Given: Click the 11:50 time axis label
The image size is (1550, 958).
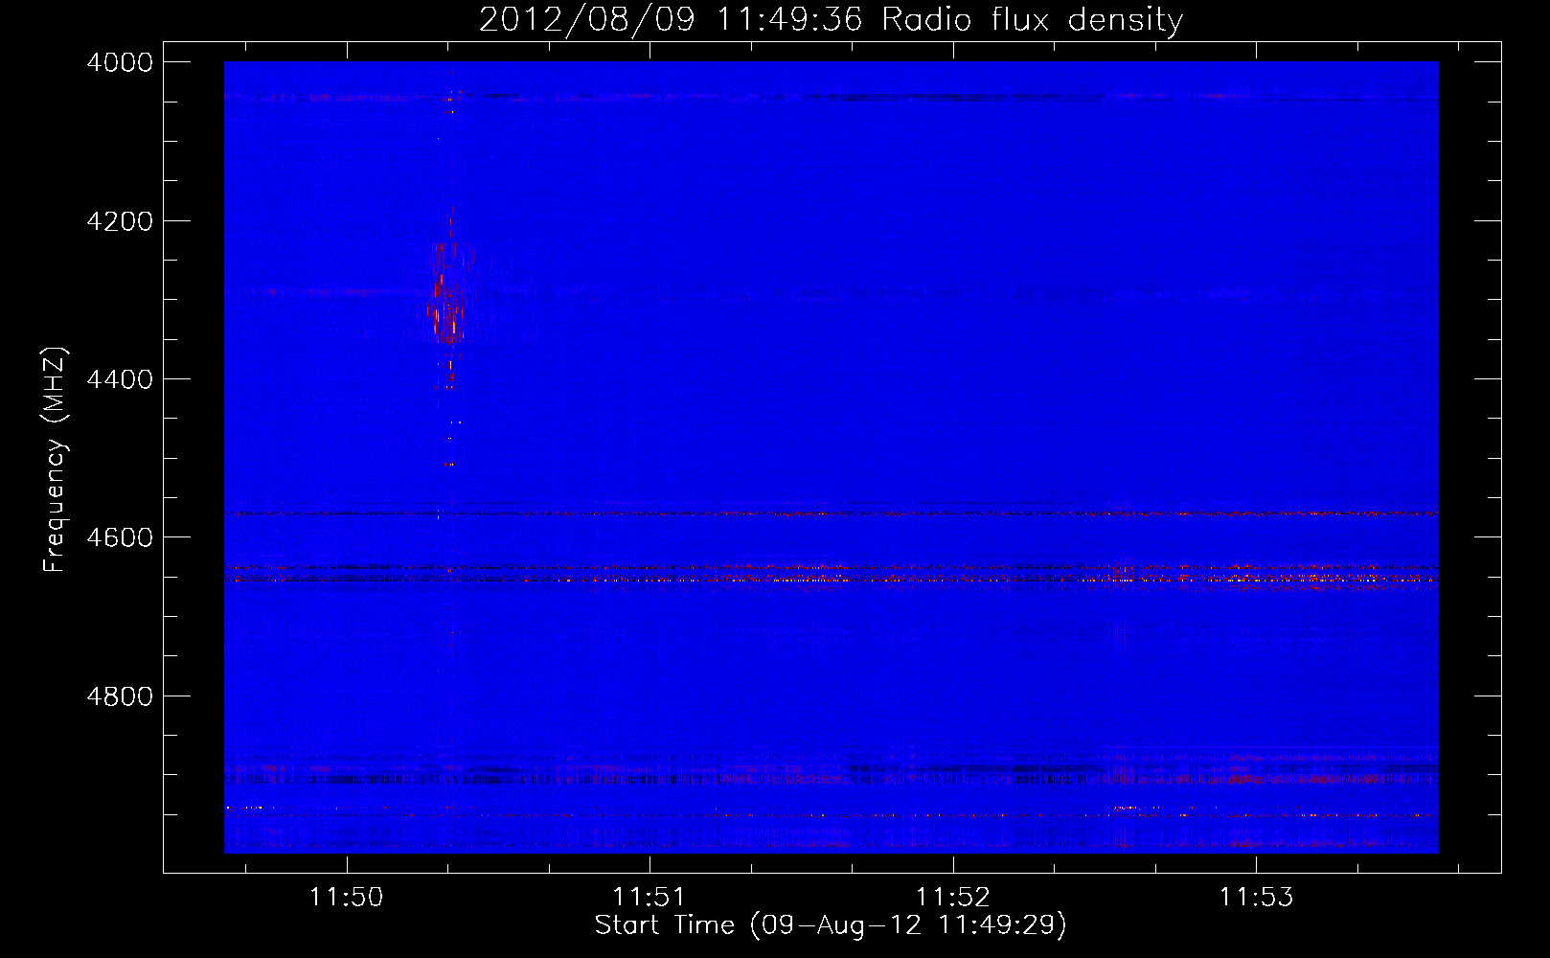Looking at the screenshot, I should [346, 897].
